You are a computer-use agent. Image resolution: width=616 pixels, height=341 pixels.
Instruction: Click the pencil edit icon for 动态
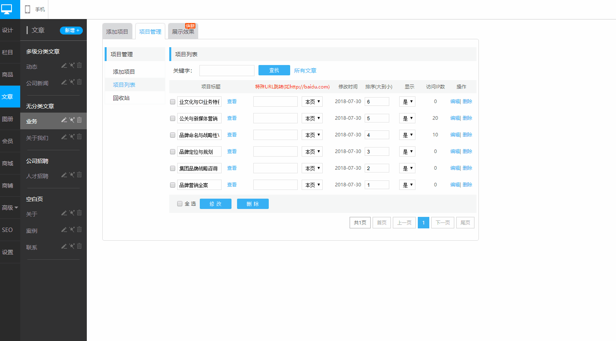[64, 65]
